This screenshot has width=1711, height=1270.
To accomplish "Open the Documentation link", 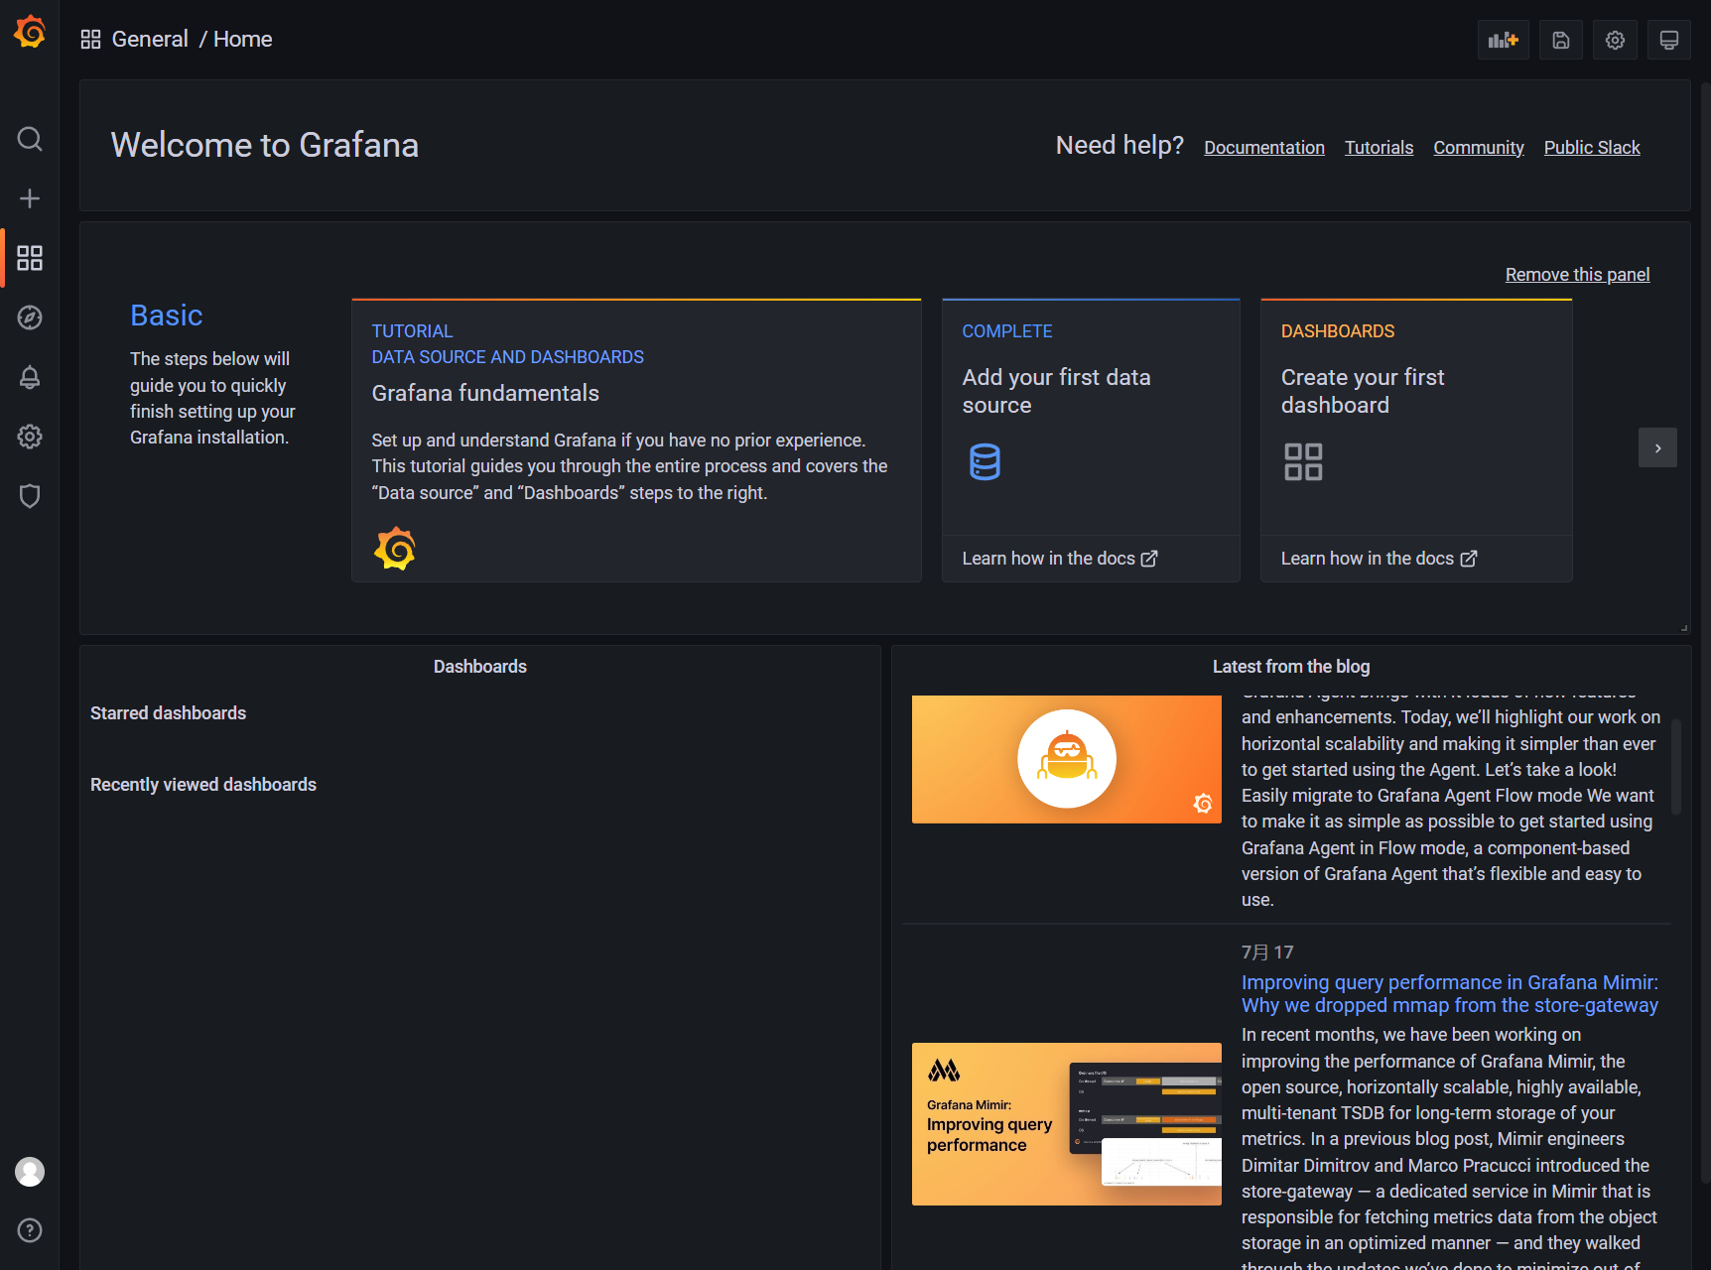I will click(x=1264, y=148).
